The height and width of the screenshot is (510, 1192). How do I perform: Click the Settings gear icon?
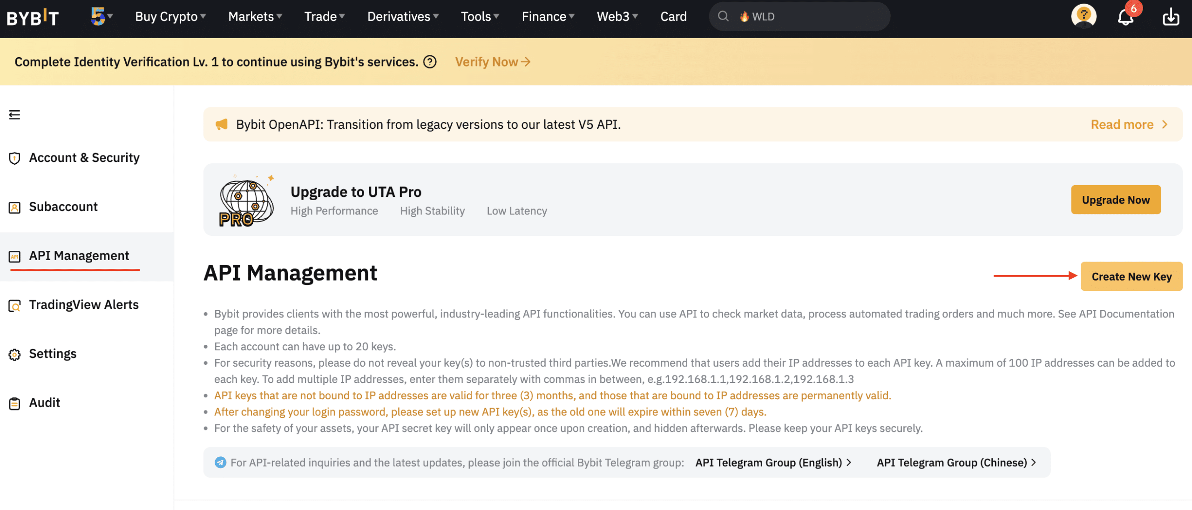(x=14, y=355)
